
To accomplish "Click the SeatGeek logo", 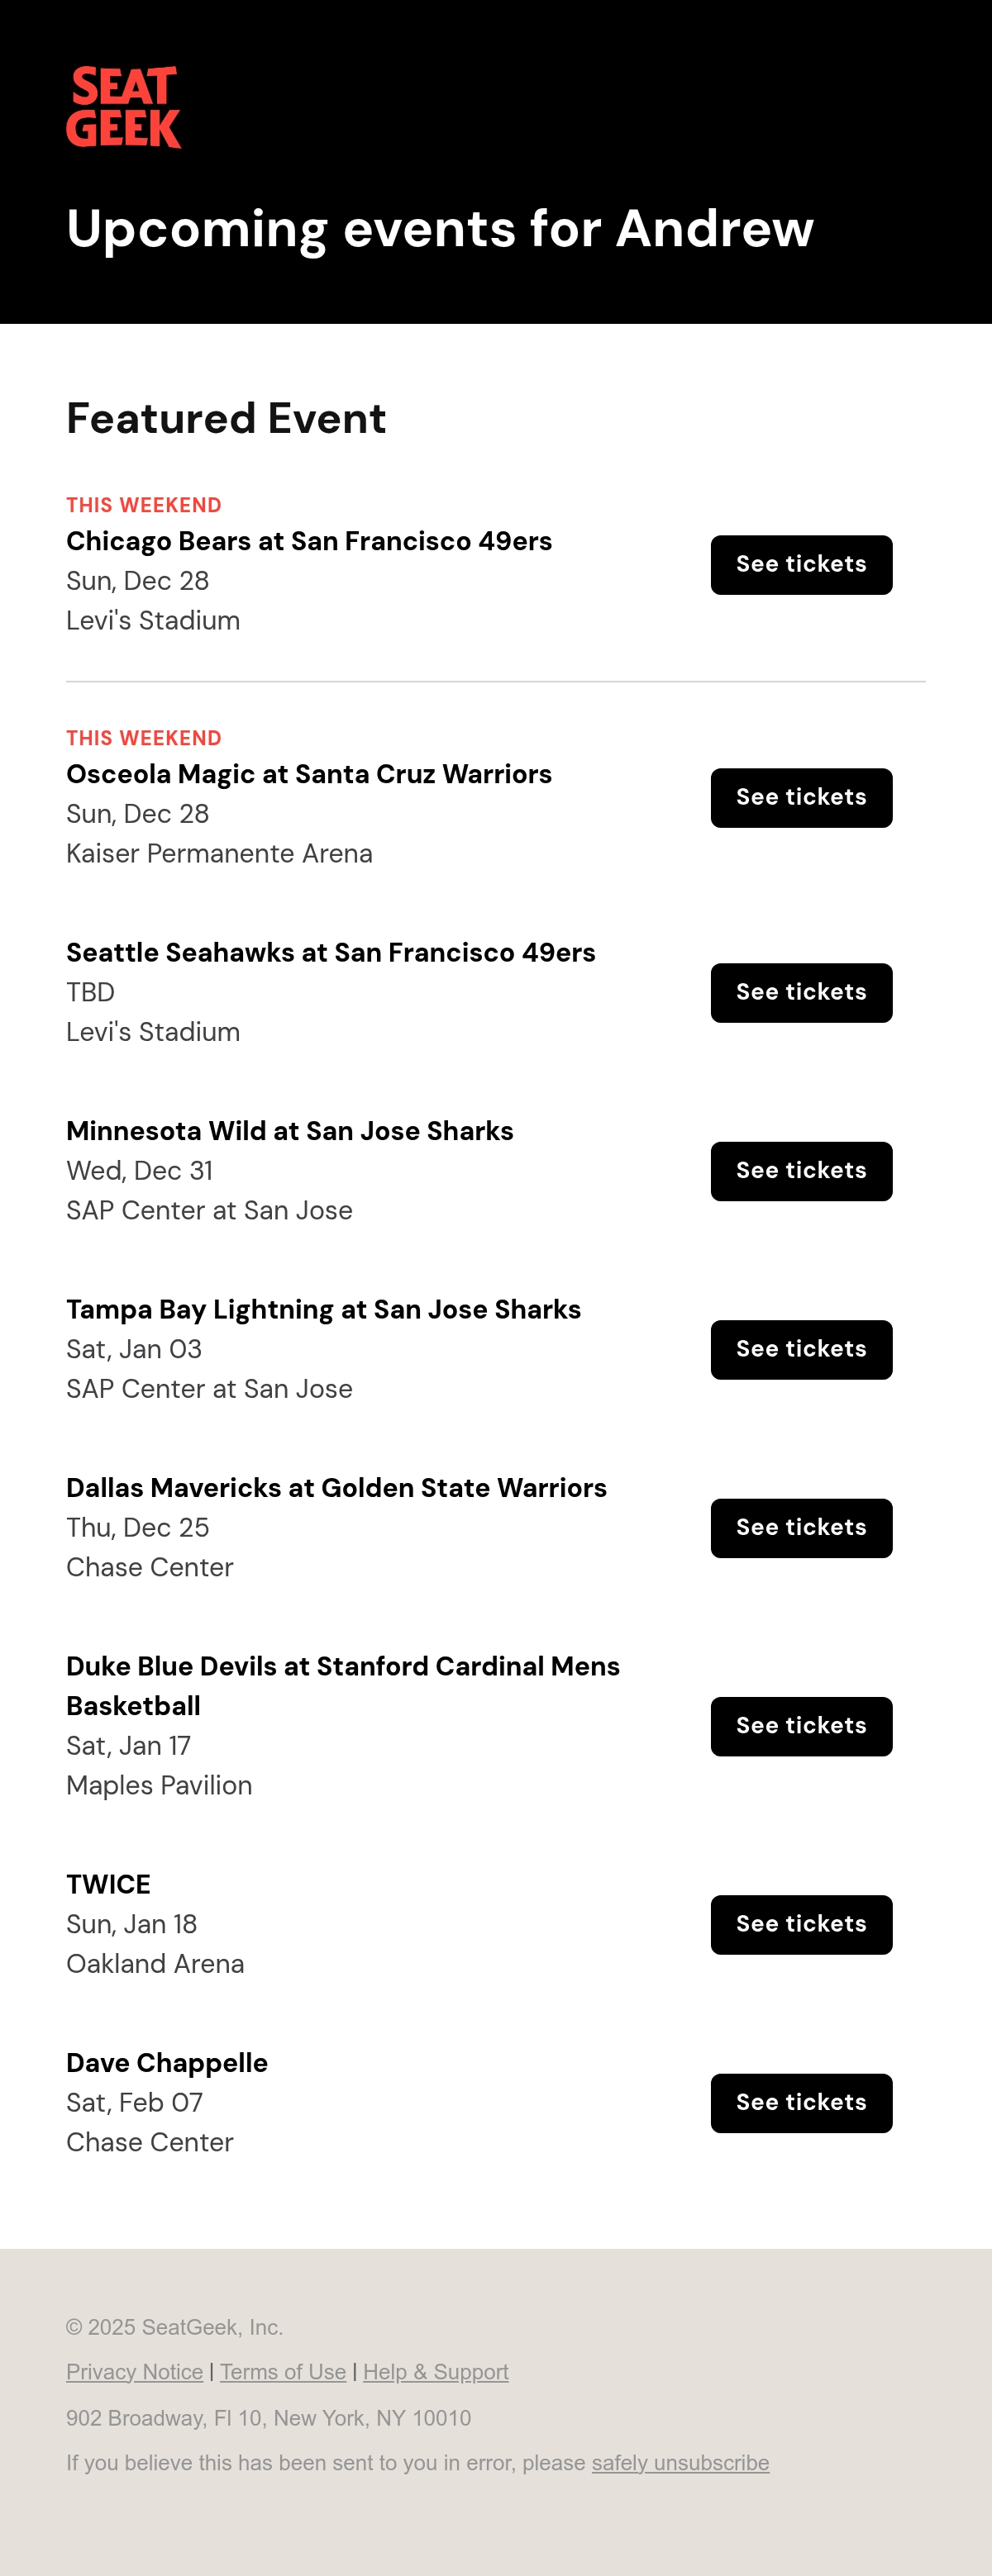I will tap(123, 107).
